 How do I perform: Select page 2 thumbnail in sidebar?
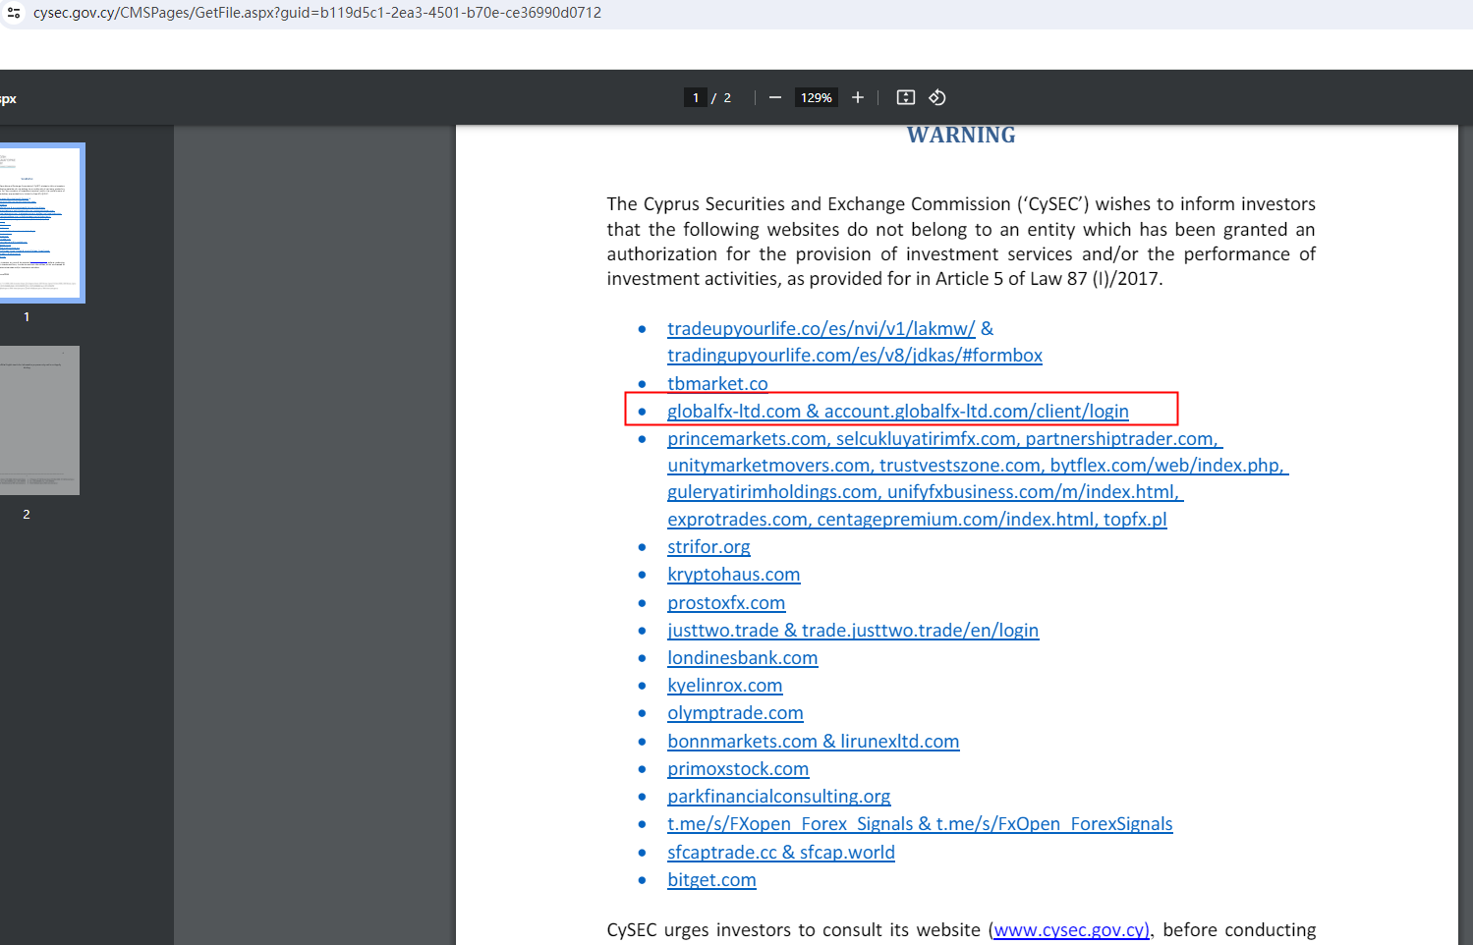tap(39, 420)
